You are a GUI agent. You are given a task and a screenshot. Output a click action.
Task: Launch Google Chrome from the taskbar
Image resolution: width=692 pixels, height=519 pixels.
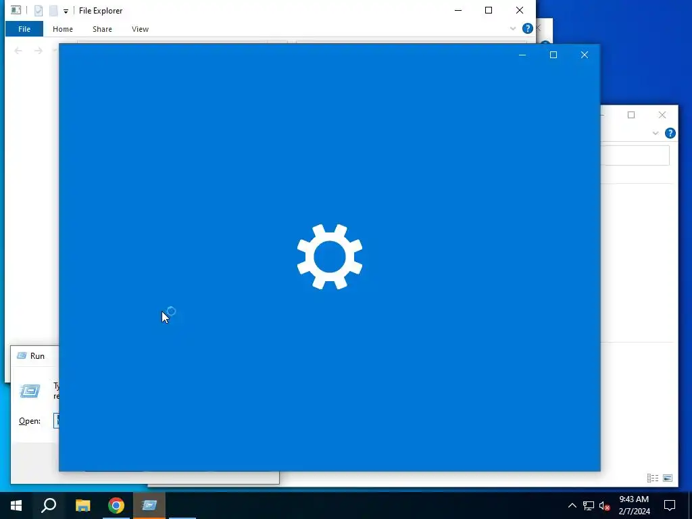click(116, 505)
